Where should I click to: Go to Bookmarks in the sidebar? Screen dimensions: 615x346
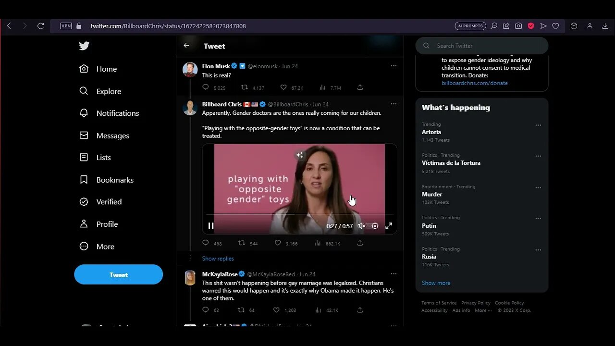(x=115, y=180)
